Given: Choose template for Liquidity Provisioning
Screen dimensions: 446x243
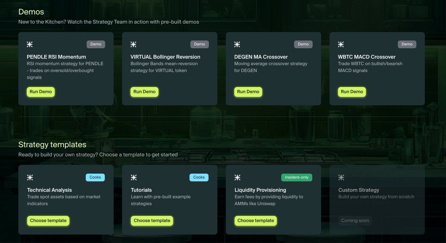Looking at the screenshot, I should click(x=256, y=220).
